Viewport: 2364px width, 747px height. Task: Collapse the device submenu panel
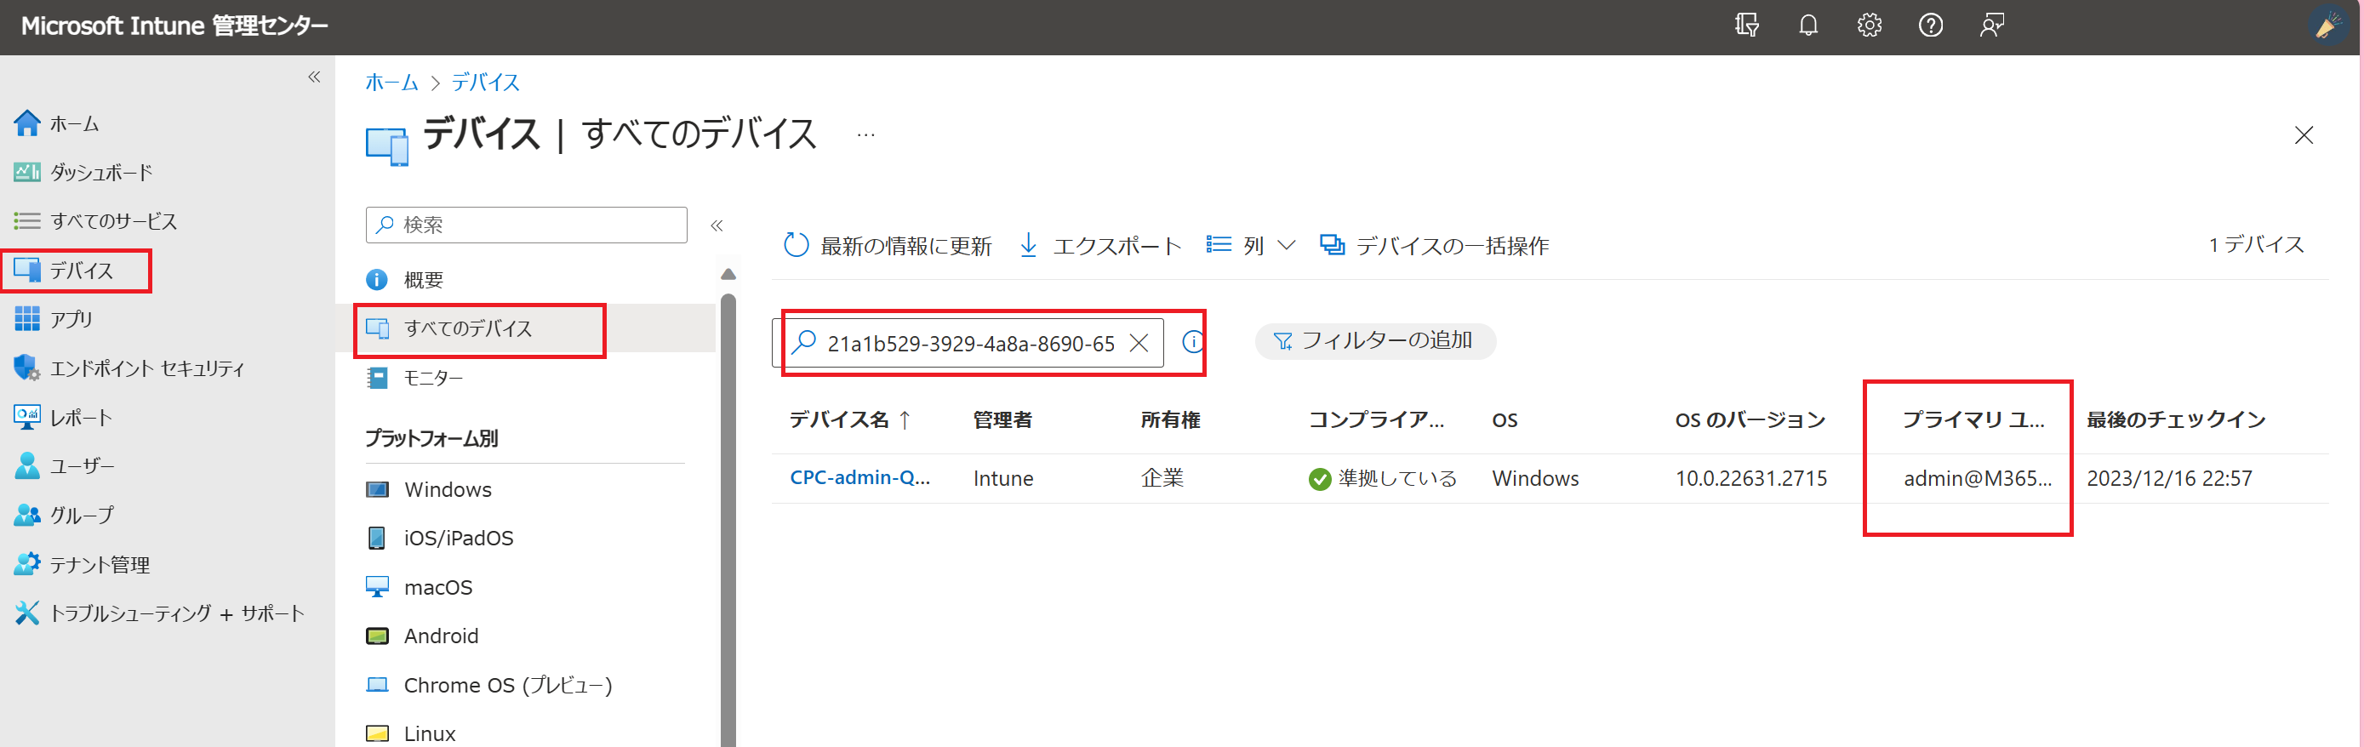point(717,225)
